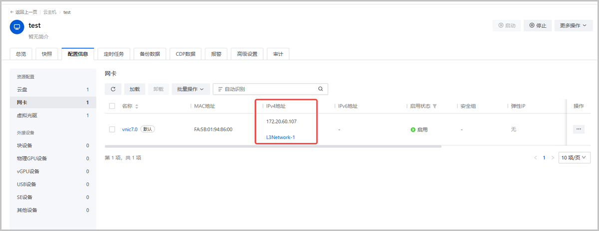Open the 10 项/页 page size selector
599x231 pixels.
574,158
